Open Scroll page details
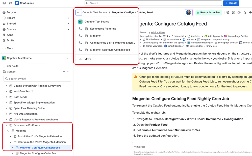Screen dimensions: 252x156 (x=226, y=43)
